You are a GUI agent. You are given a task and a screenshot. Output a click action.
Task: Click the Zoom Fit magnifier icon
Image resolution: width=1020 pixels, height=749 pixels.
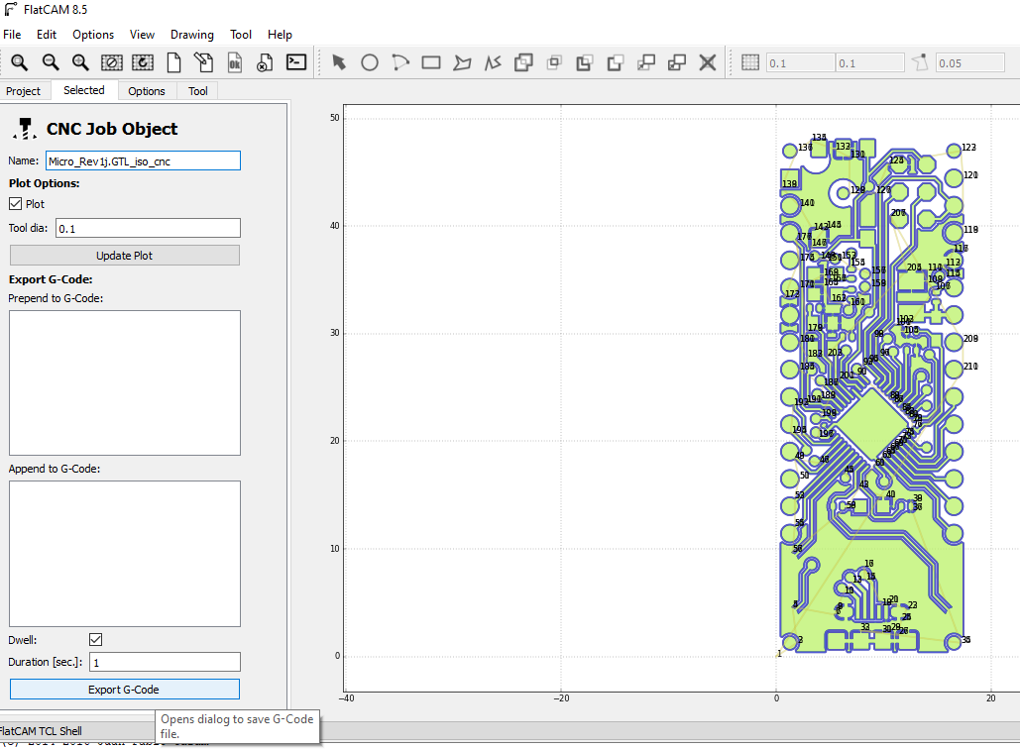click(x=20, y=62)
